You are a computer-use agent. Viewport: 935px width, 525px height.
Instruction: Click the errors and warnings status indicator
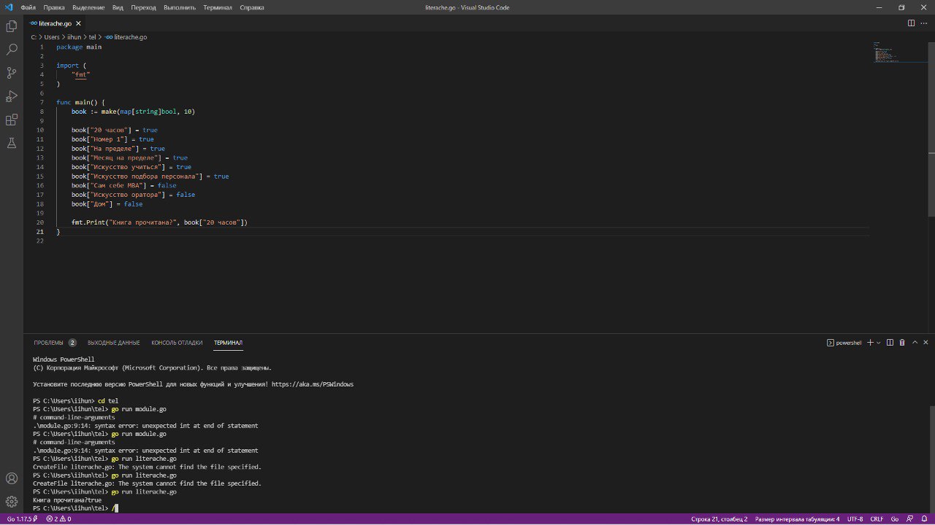[x=58, y=519]
